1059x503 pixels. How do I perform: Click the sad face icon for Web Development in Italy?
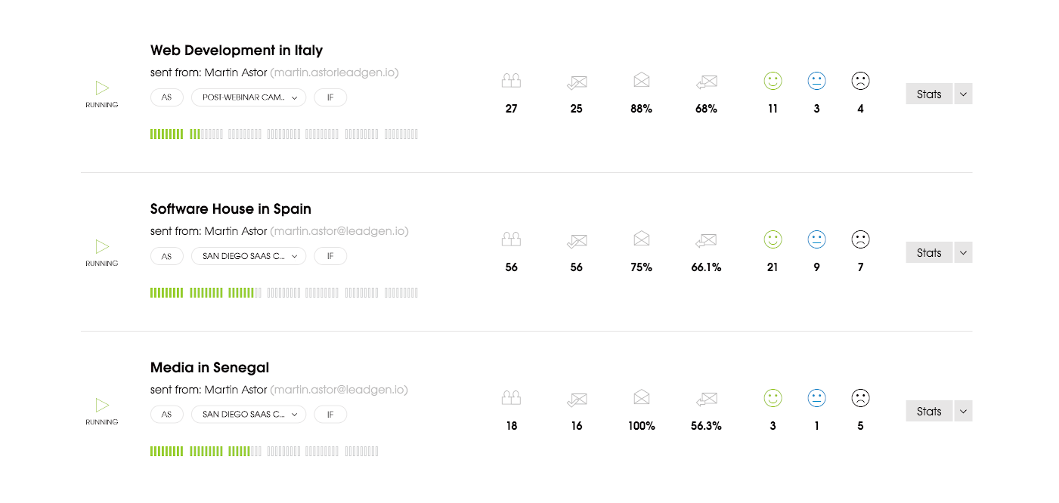(860, 81)
